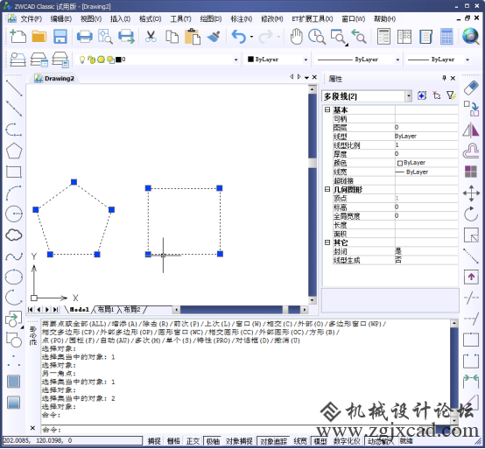Click the New drawing icon
The height and width of the screenshot is (449, 485).
[x=18, y=36]
